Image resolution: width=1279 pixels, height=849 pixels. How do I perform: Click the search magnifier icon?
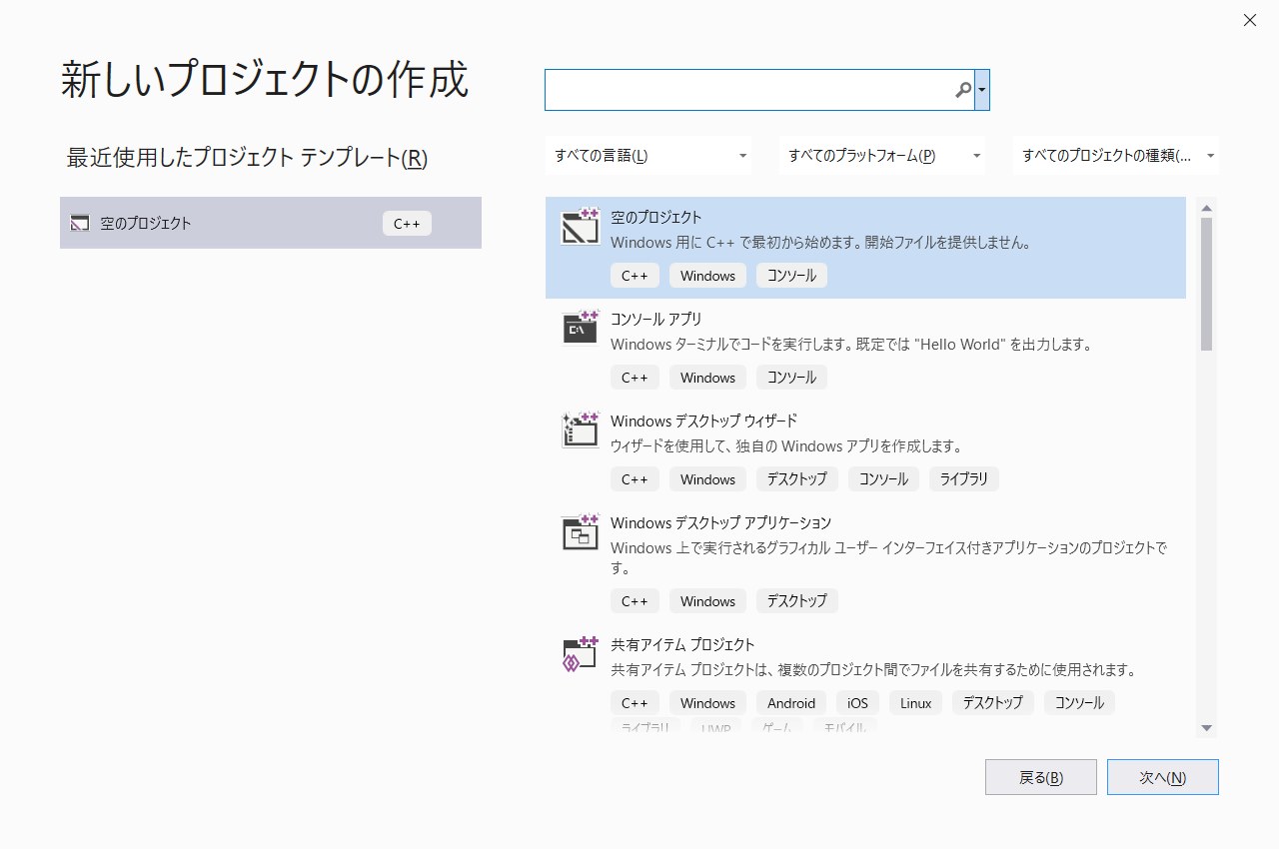pyautogui.click(x=962, y=90)
